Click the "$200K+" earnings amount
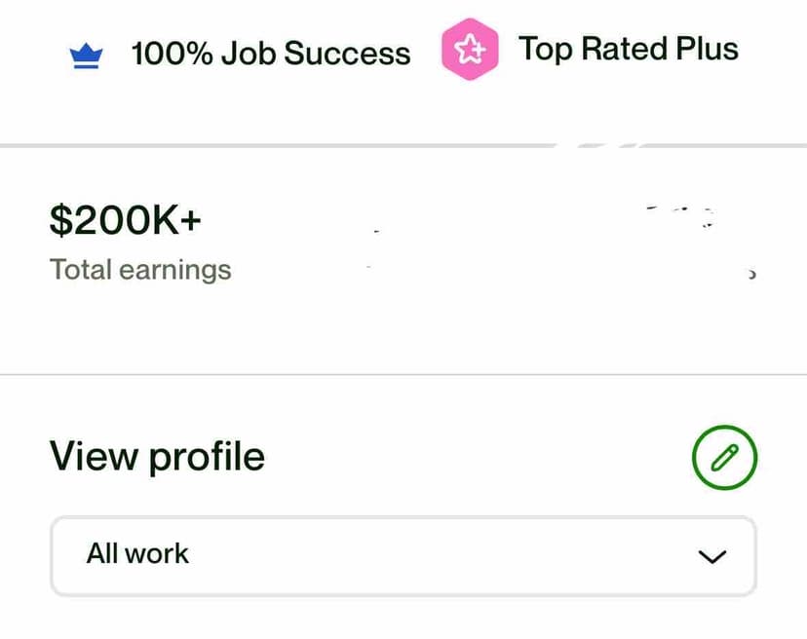The width and height of the screenshot is (807, 639). pyautogui.click(x=125, y=221)
